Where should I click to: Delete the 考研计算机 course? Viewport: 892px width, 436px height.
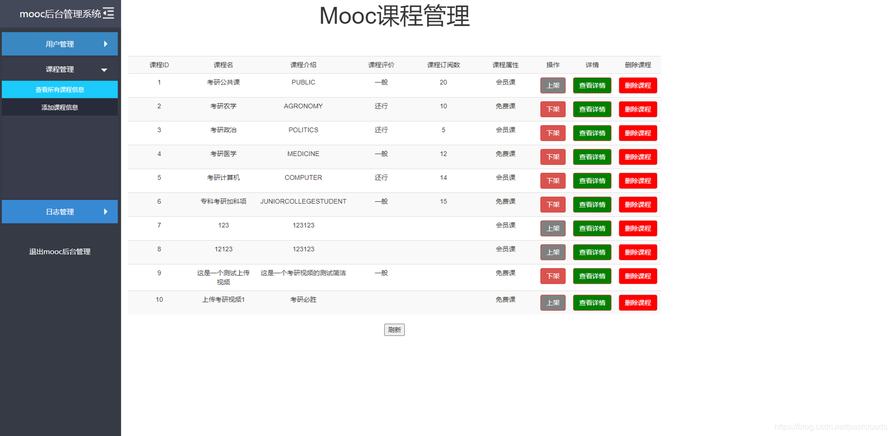click(638, 181)
